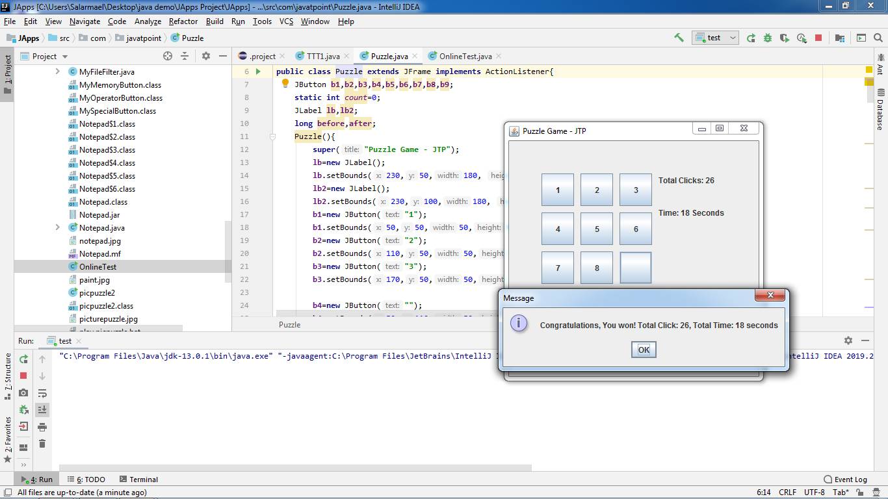Click the lightbulb intention icon on line 7
The height and width of the screenshot is (499, 888).
tap(285, 84)
